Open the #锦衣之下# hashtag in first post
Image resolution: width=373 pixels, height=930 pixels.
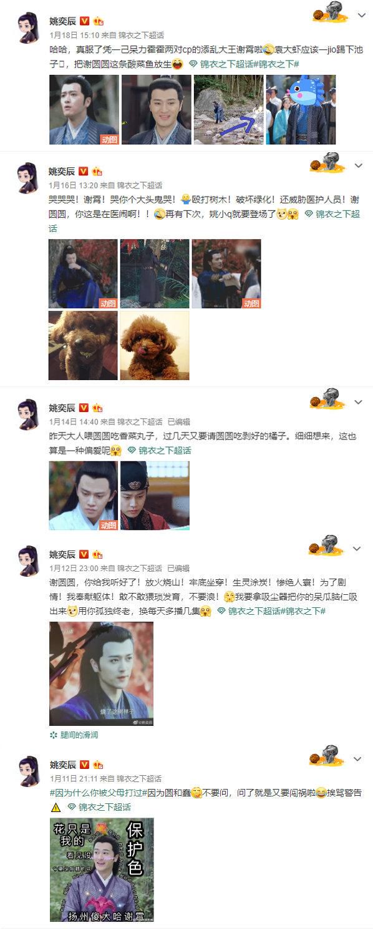click(x=278, y=64)
